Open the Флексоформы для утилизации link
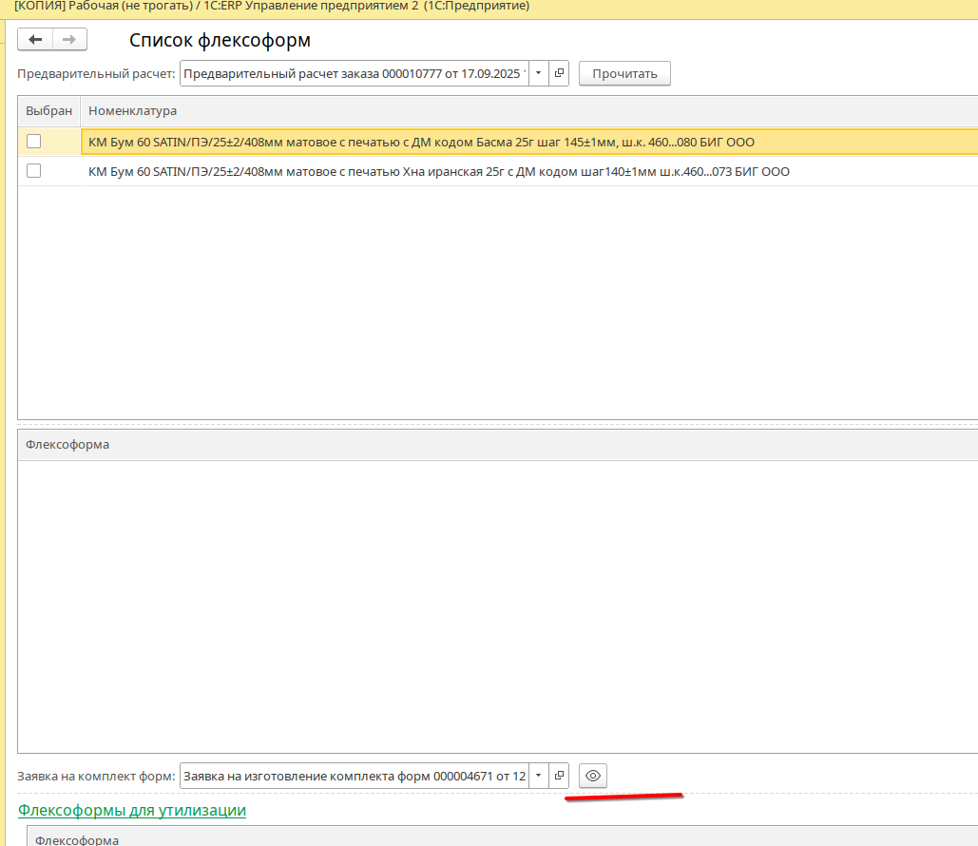The height and width of the screenshot is (846, 978). 132,810
